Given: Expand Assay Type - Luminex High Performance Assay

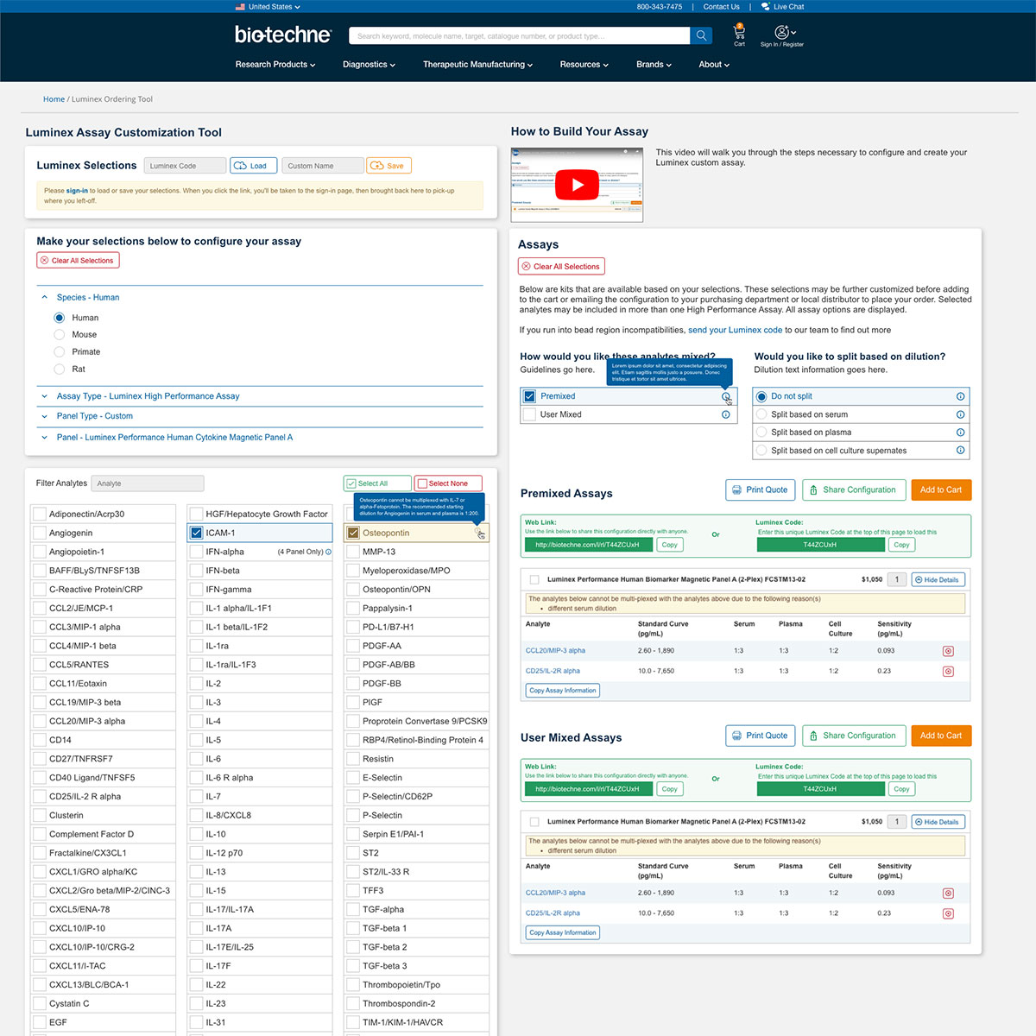Looking at the screenshot, I should pos(45,396).
